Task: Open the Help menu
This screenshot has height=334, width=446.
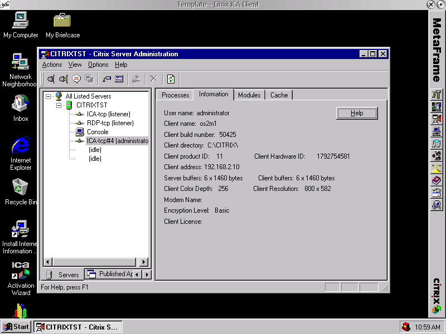Action: [x=121, y=65]
